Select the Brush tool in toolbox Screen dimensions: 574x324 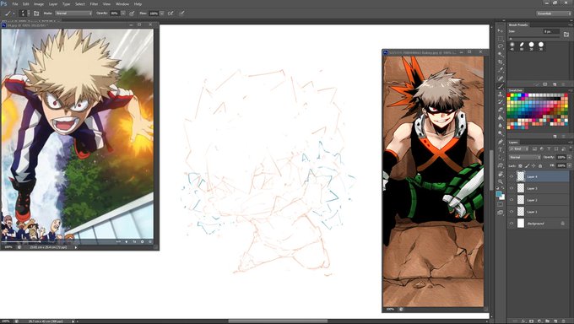click(501, 86)
